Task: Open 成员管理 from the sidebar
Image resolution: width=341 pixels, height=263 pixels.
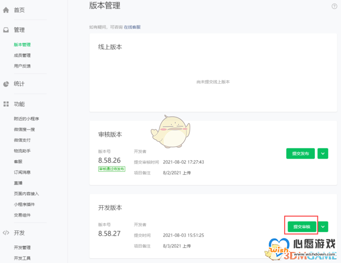Action: click(22, 56)
